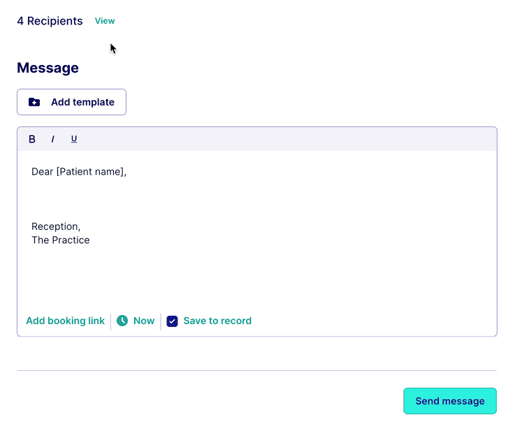Enable underline formatting in the toolbar

pos(74,139)
